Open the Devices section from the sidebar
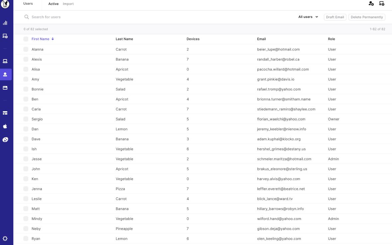This screenshot has height=245, width=392. pyautogui.click(x=5, y=61)
